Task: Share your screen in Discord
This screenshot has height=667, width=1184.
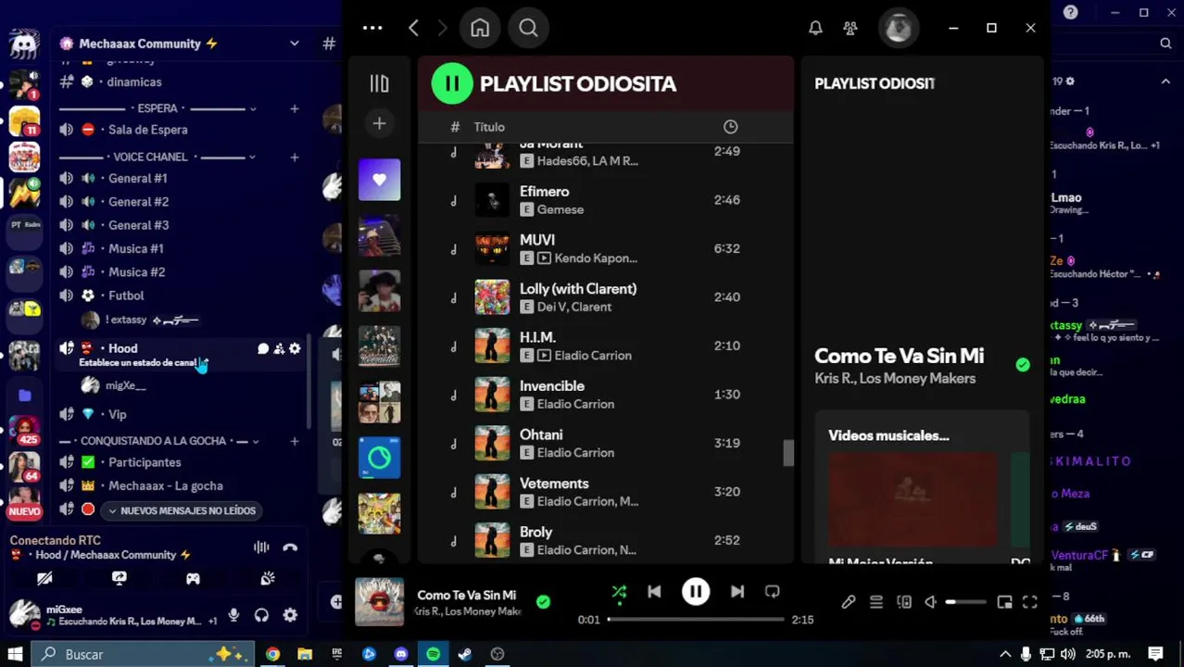Action: pyautogui.click(x=119, y=578)
